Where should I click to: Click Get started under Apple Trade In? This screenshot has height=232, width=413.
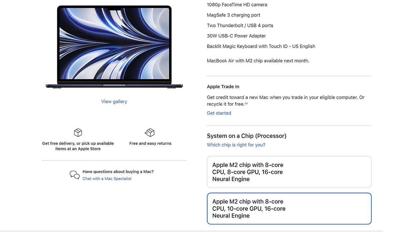219,113
